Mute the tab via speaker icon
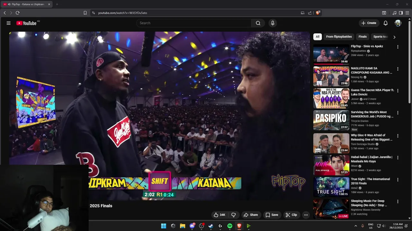This screenshot has height=231, width=412. coord(9,4)
